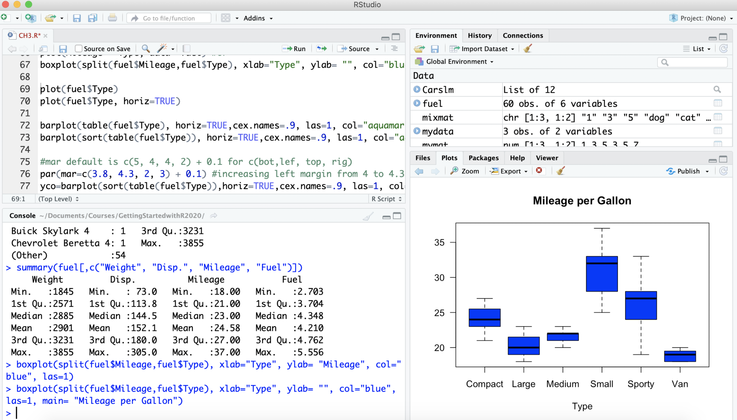The width and height of the screenshot is (737, 420).
Task: Open the Addins dropdown menu
Action: point(256,18)
